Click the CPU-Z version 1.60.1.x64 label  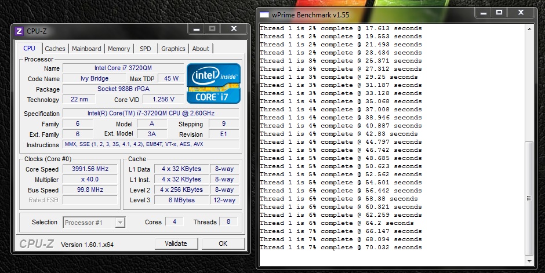(87, 245)
